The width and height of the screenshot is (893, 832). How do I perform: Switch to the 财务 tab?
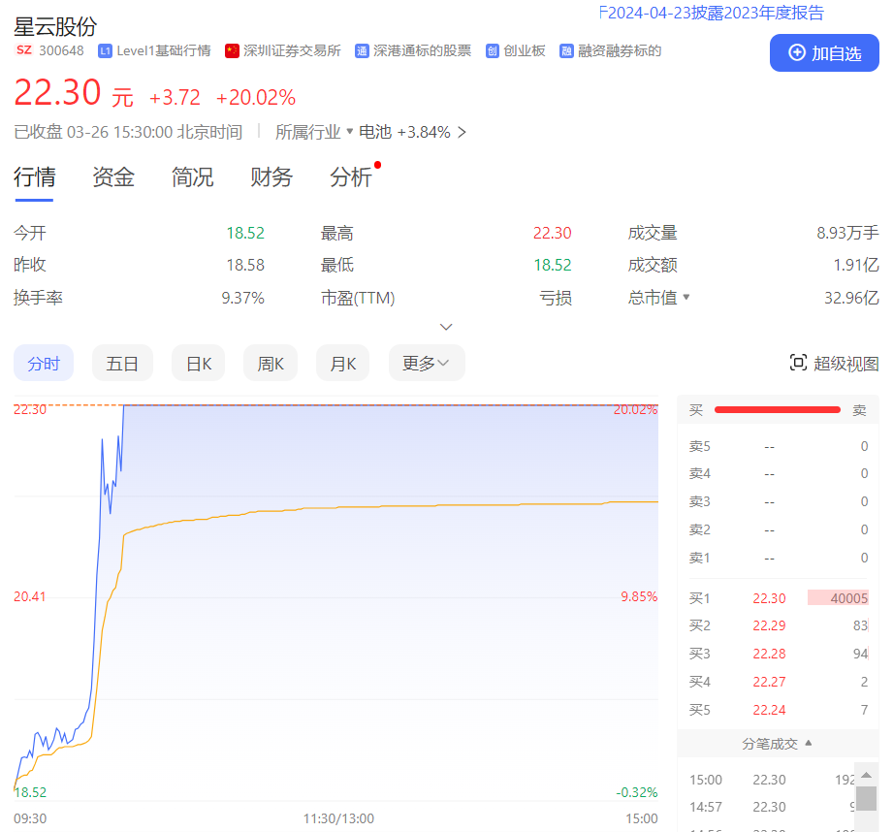(271, 177)
